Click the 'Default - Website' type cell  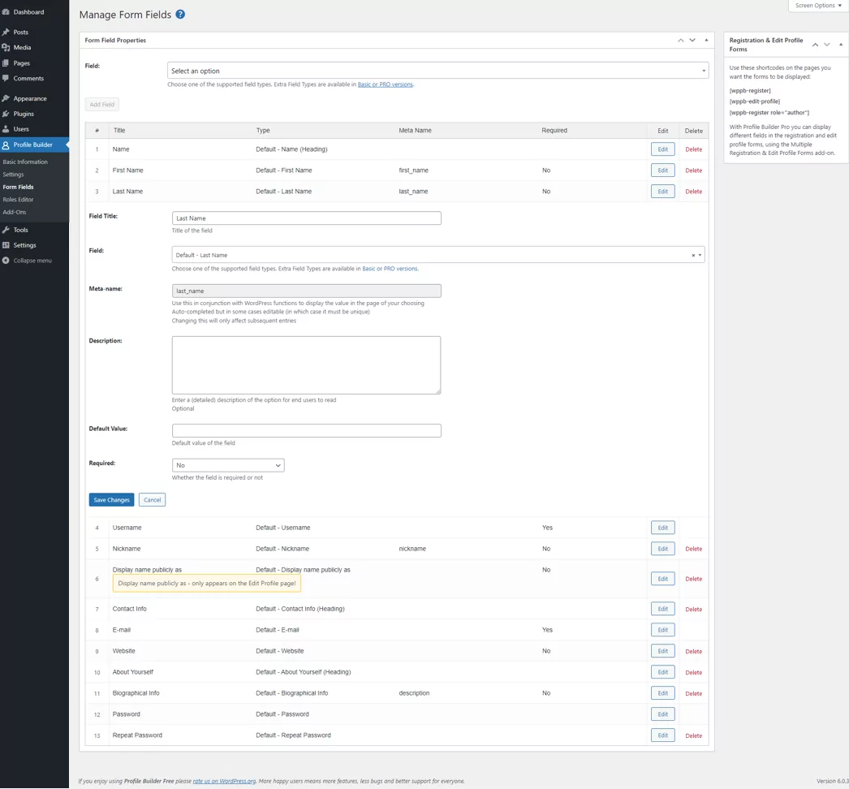[280, 651]
